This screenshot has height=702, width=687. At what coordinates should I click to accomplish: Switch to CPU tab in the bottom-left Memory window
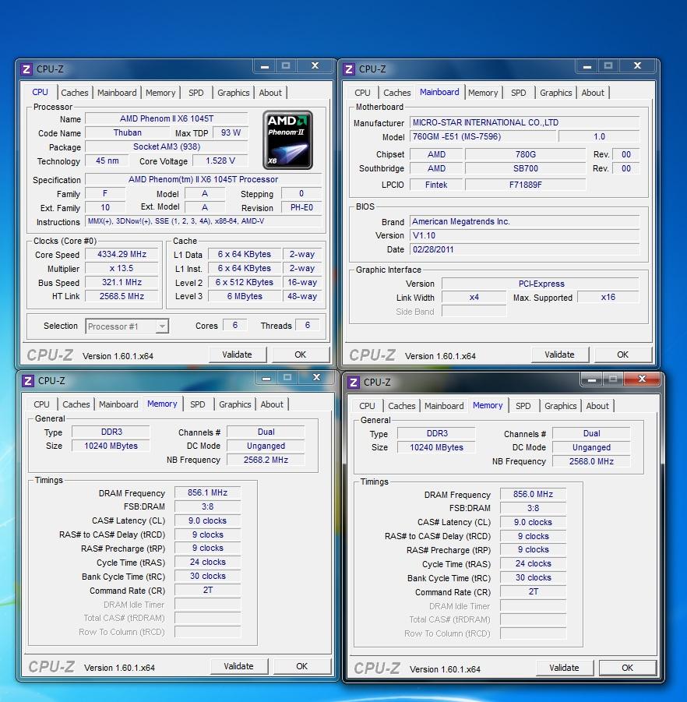click(41, 404)
